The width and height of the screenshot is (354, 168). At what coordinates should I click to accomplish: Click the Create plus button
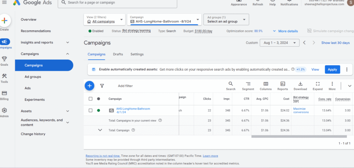(4, 21)
